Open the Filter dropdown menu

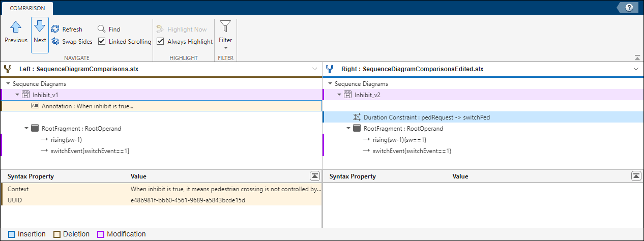(x=225, y=35)
